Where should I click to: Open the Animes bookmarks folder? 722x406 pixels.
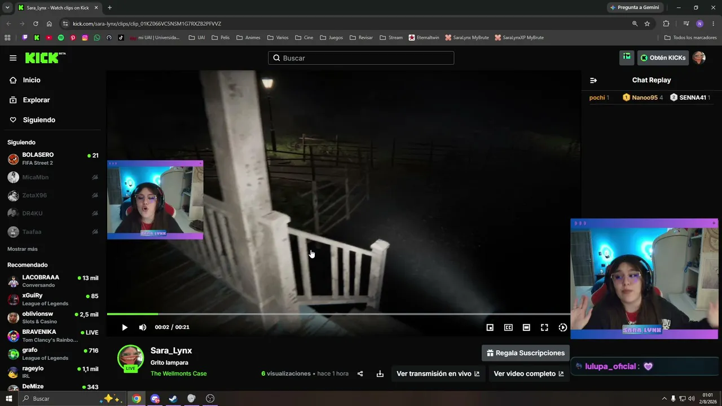[249, 38]
